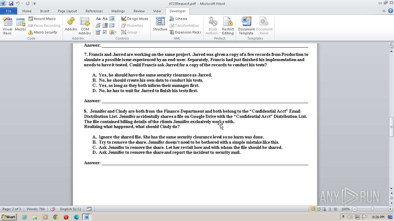Change language English (U.S.) in status bar
Image resolution: width=394 pixels, height=221 pixels.
[70, 209]
